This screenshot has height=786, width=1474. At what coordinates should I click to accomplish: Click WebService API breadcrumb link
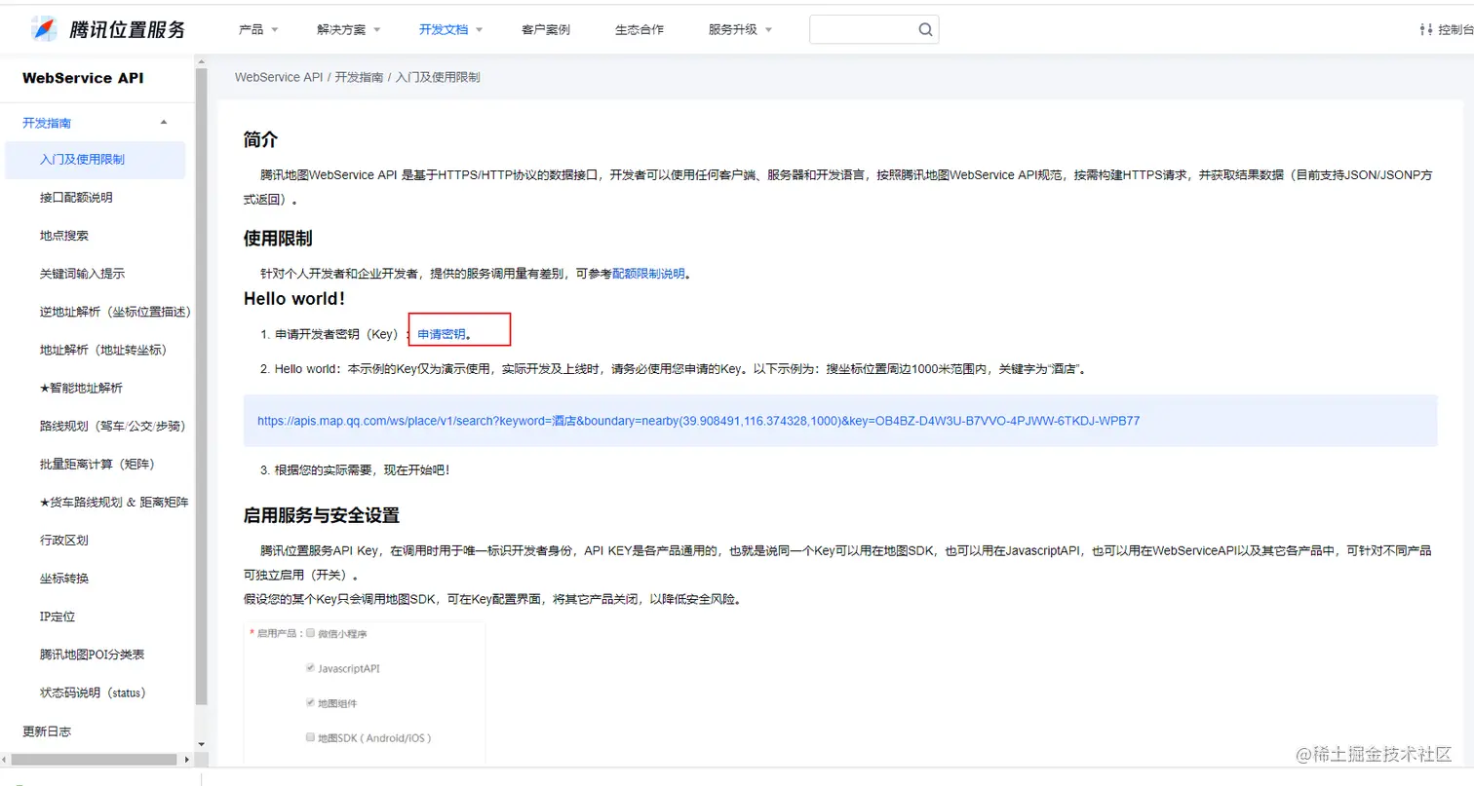click(279, 77)
